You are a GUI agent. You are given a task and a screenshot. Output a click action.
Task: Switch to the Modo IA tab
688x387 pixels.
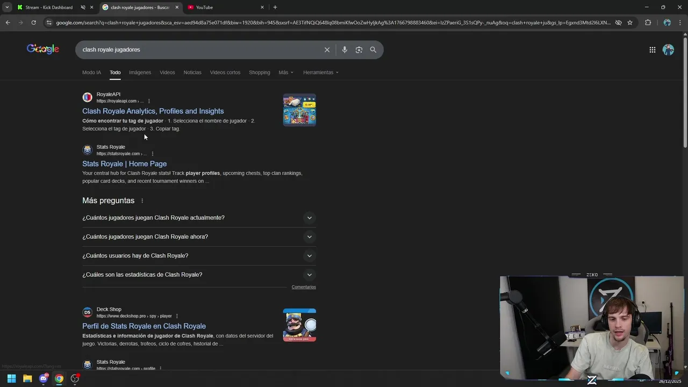91,73
